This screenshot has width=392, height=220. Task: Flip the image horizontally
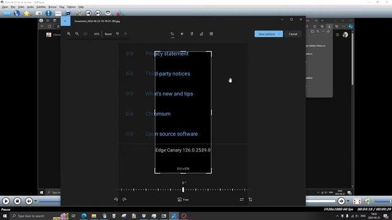242,200
